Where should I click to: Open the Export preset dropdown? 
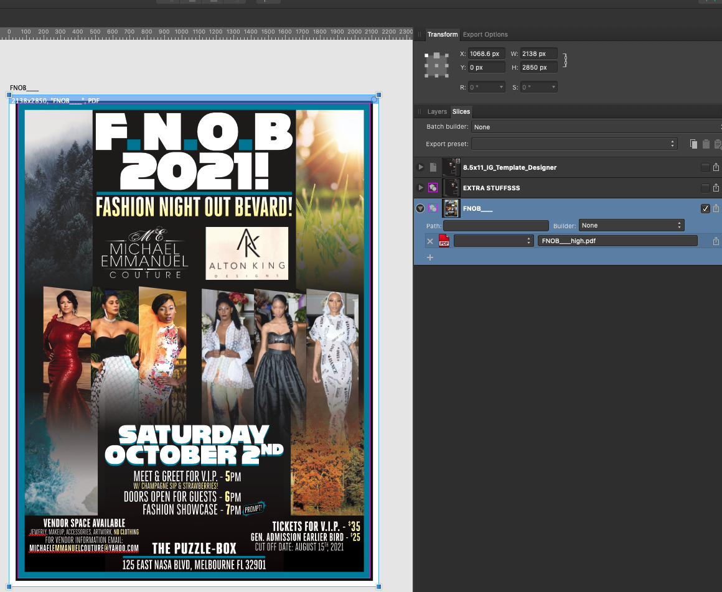tap(574, 144)
